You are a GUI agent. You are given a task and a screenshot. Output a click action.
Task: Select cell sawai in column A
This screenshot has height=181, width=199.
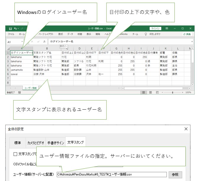(22, 74)
